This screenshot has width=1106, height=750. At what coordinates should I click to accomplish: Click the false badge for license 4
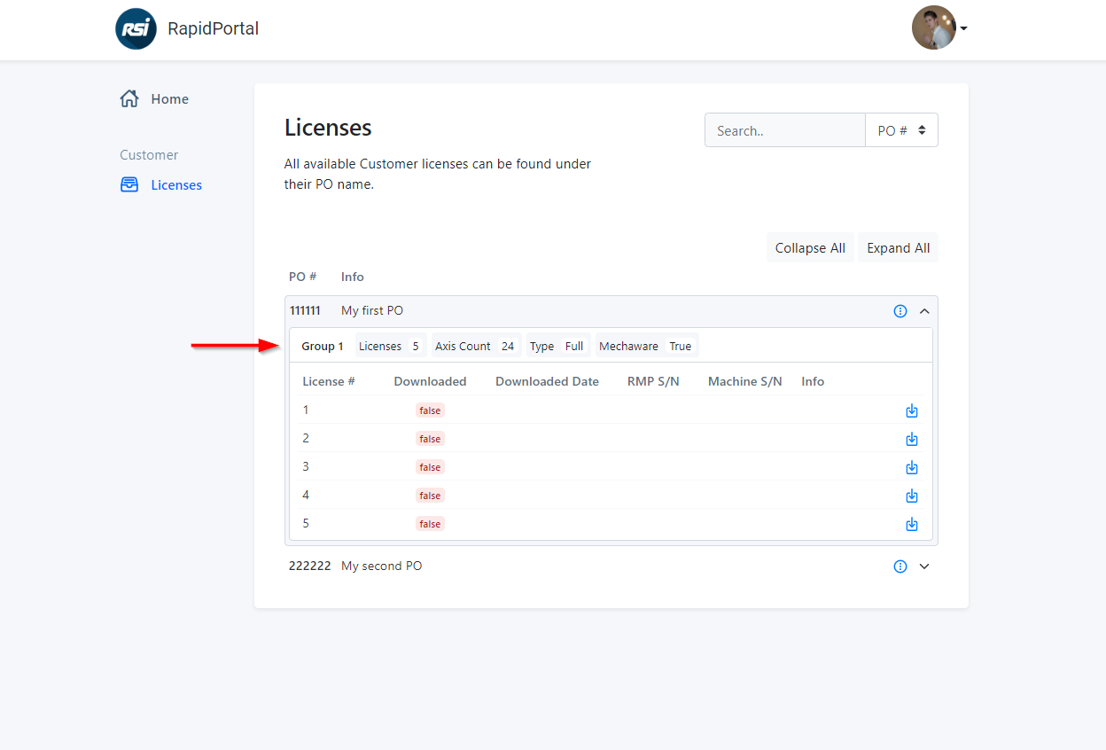[x=430, y=496]
